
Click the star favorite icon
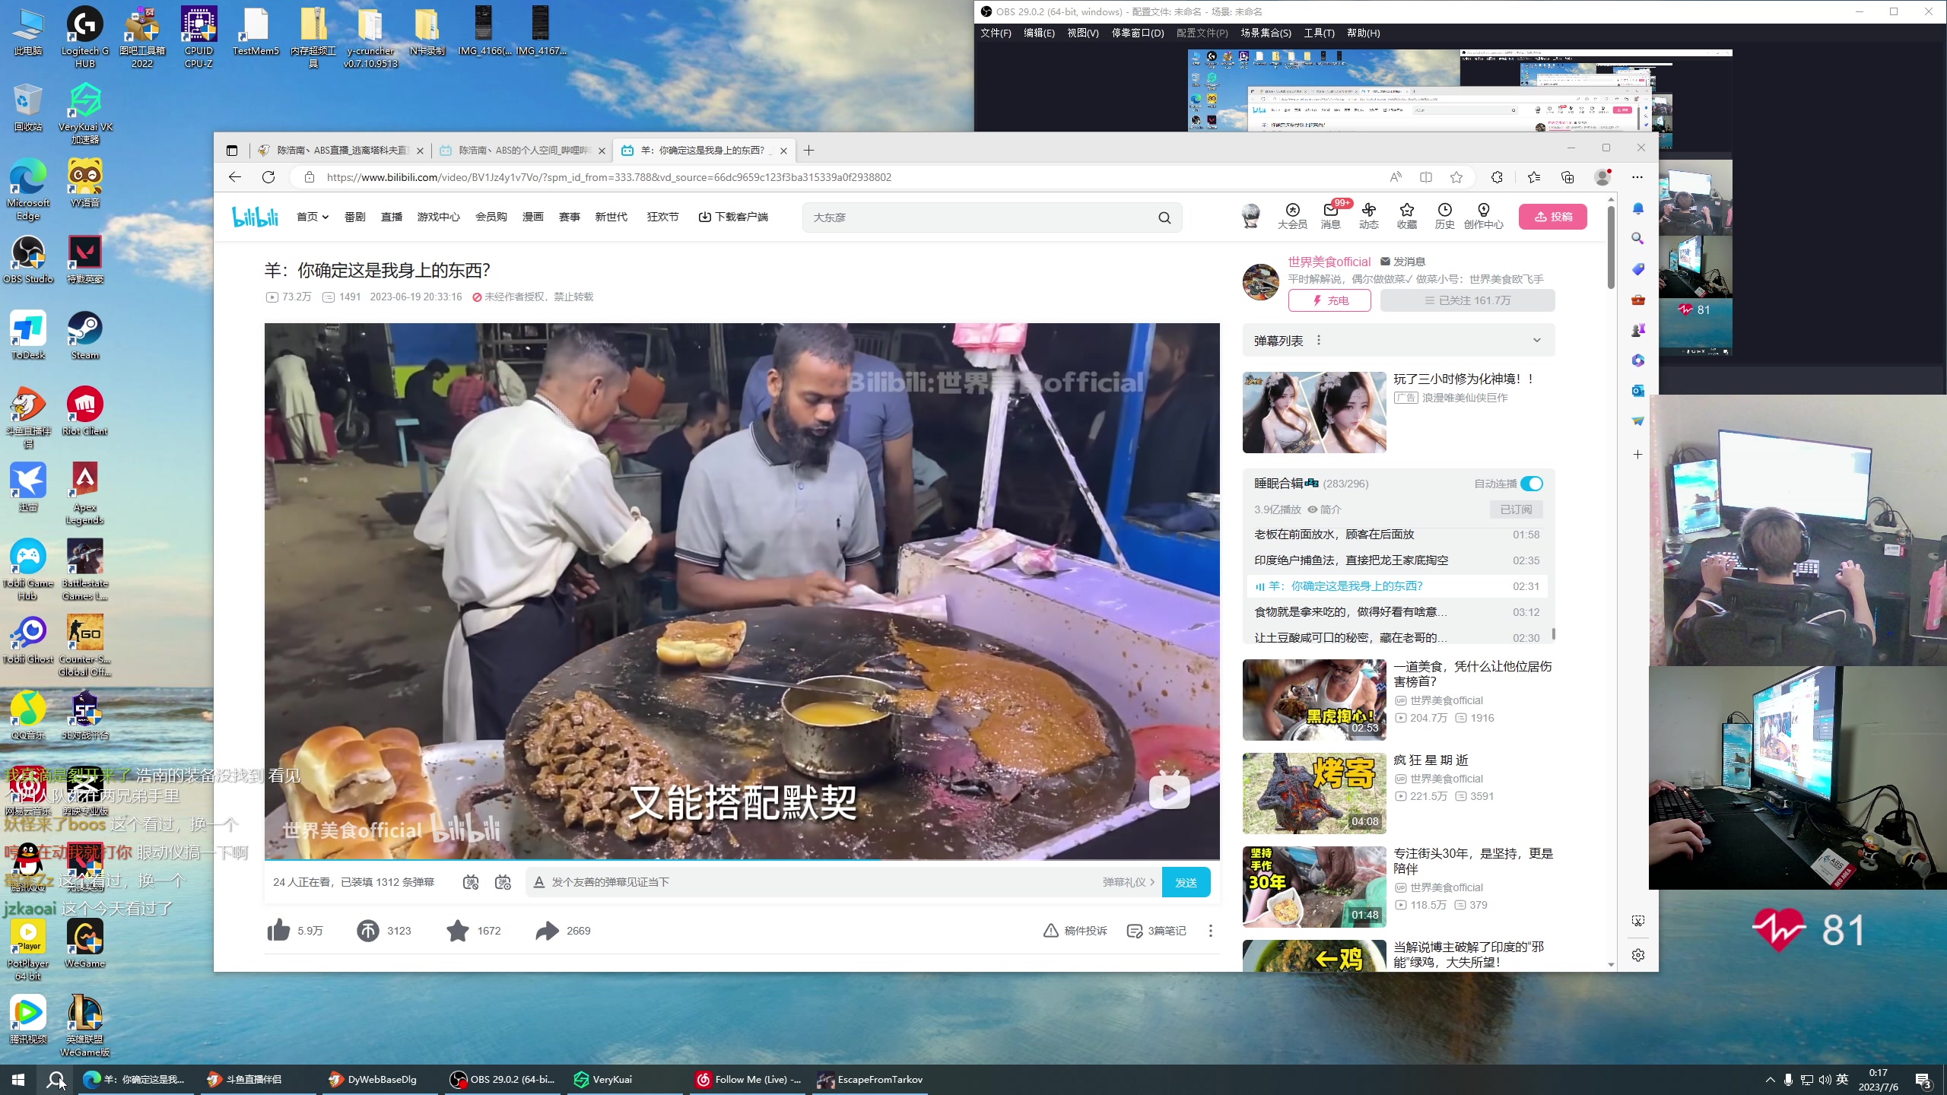pyautogui.click(x=458, y=930)
